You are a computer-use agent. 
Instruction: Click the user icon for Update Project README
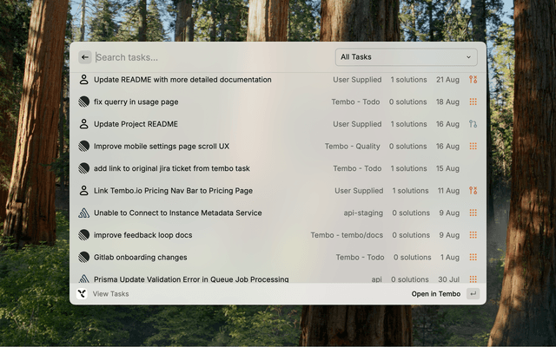84,124
